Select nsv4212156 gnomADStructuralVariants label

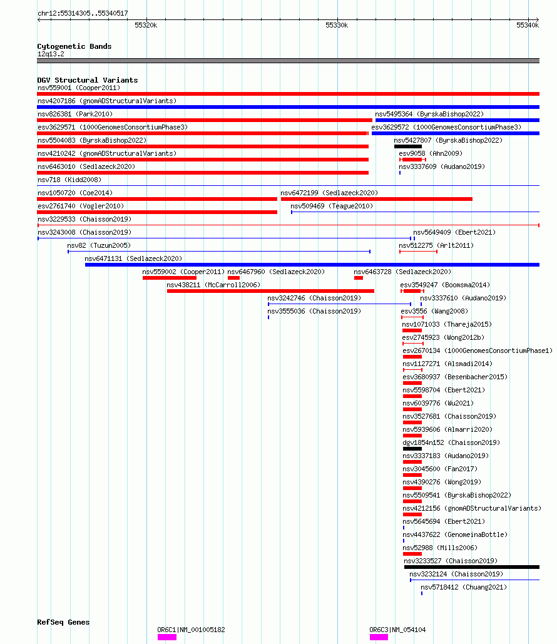472,508
